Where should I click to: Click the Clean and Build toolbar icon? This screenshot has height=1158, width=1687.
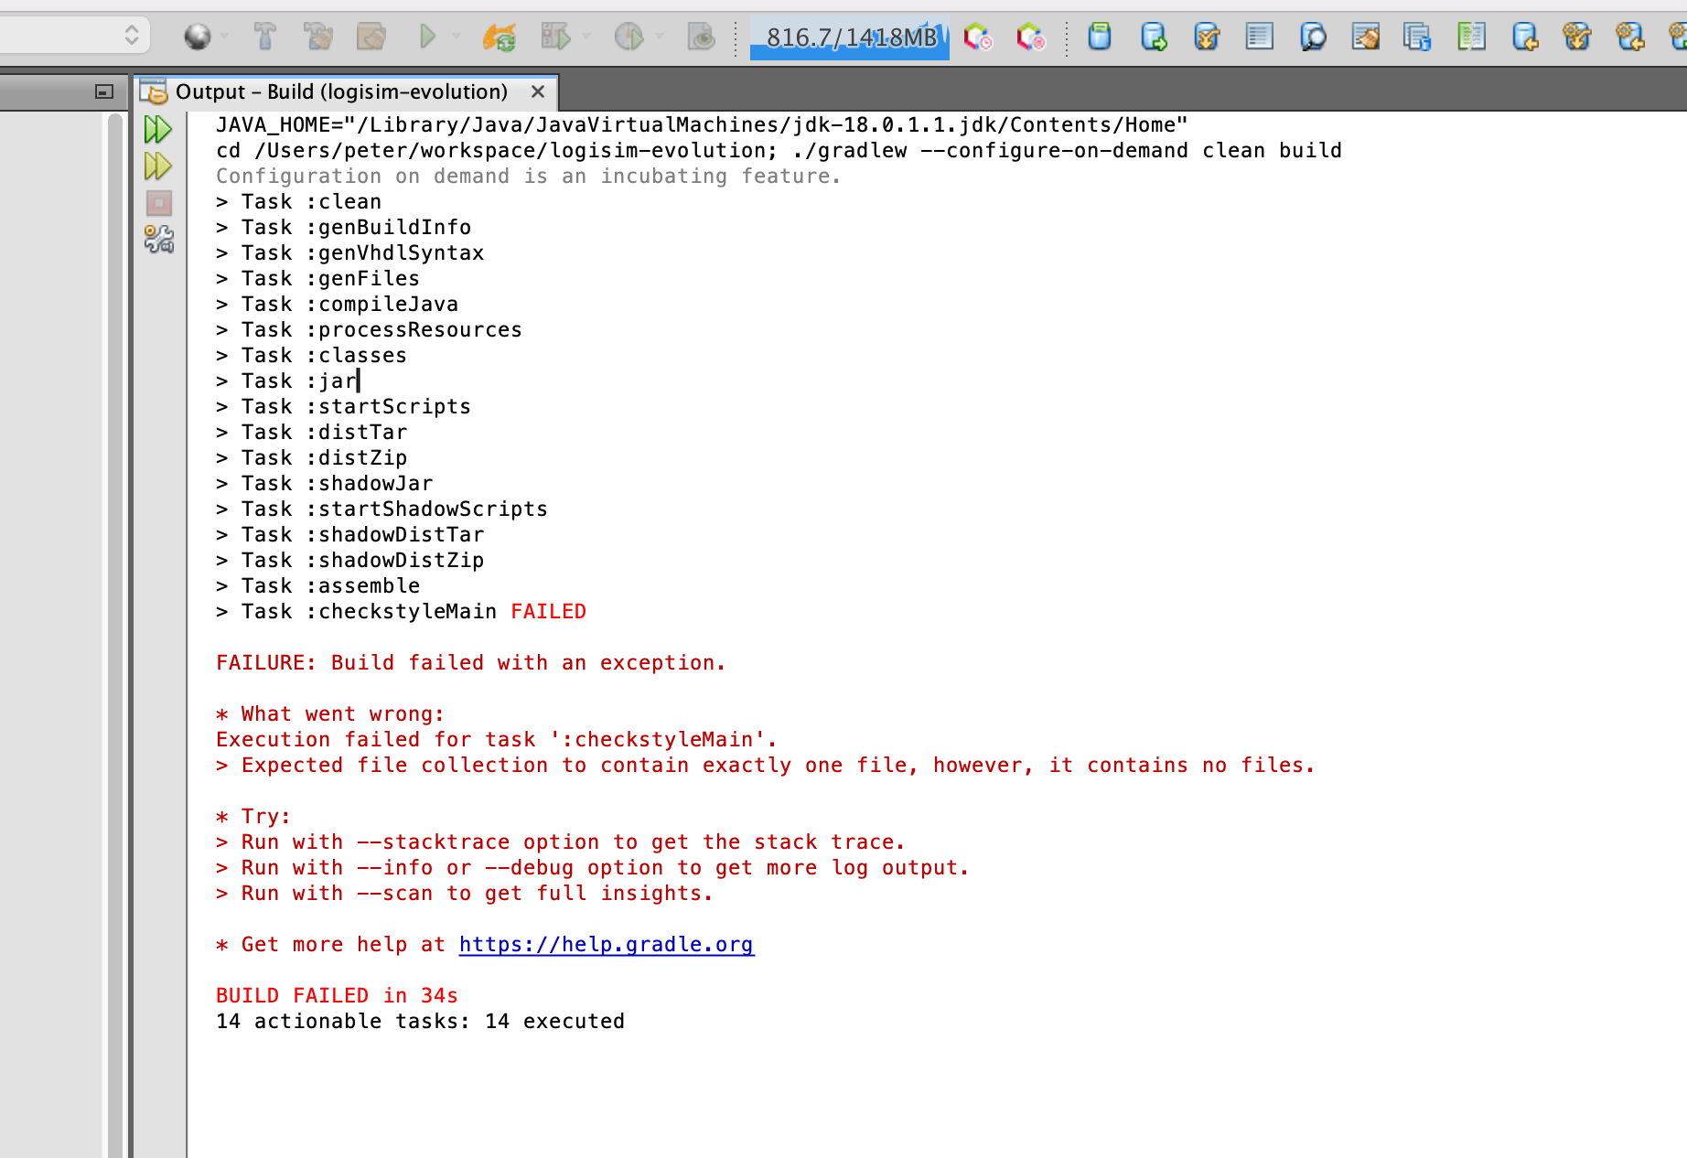point(318,37)
